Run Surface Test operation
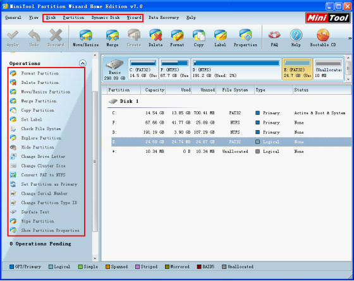 35,212
